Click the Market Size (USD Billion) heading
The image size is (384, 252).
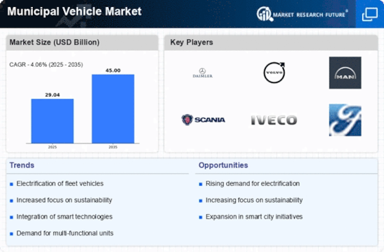[54, 42]
